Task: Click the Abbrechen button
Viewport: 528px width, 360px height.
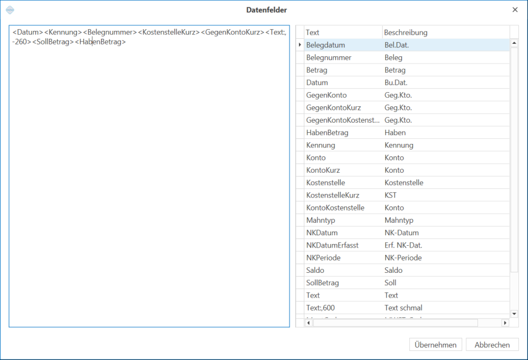Action: click(x=492, y=344)
